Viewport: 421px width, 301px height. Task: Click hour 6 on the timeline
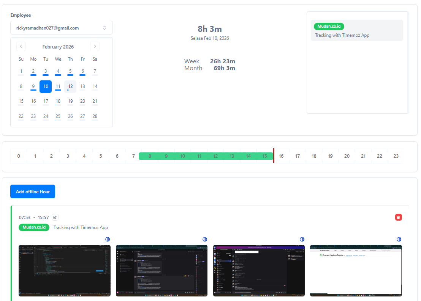point(117,156)
